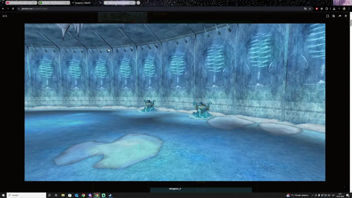Go to the previous lightbox image
The height and width of the screenshot is (198, 352).
26,102
